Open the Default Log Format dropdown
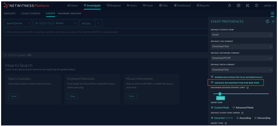This screenshot has height=126, width=278. click(x=242, y=47)
